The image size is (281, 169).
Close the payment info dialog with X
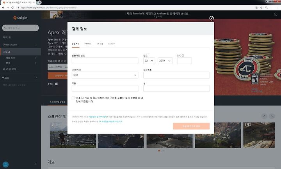pyautogui.click(x=212, y=18)
